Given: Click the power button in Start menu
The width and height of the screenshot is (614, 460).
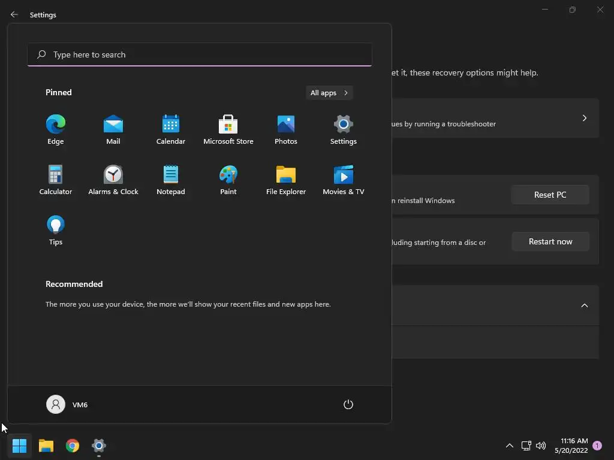Looking at the screenshot, I should [348, 404].
